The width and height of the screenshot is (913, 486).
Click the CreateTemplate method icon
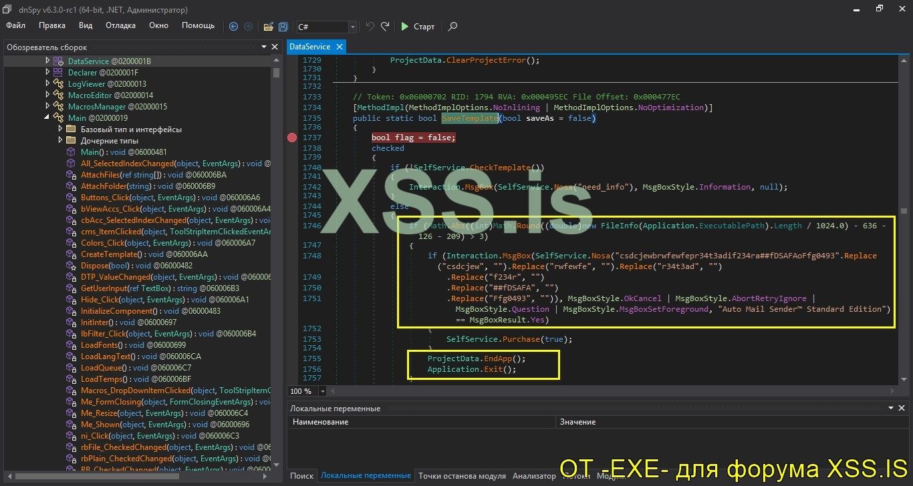(71, 254)
